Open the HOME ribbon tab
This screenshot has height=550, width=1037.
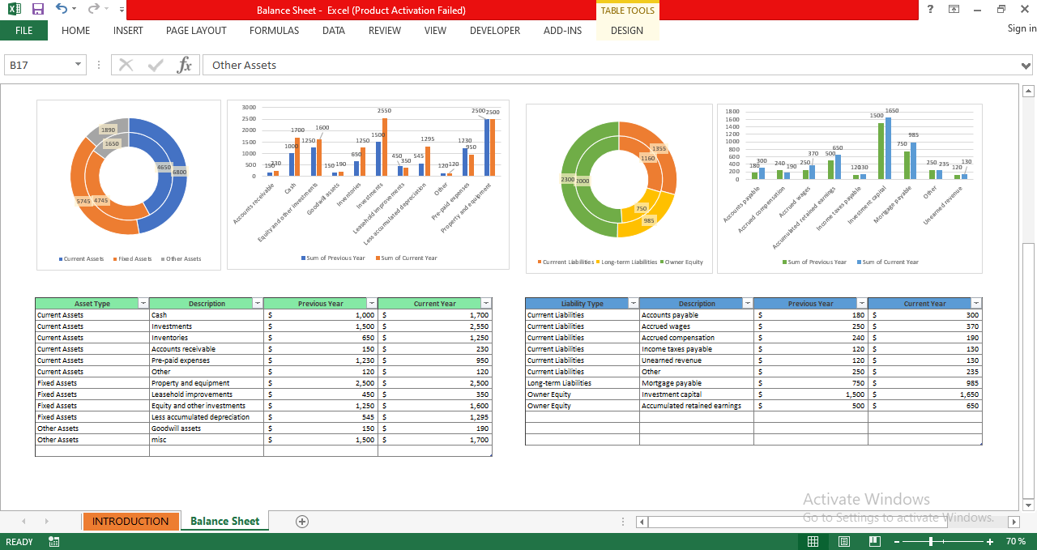[x=76, y=31]
